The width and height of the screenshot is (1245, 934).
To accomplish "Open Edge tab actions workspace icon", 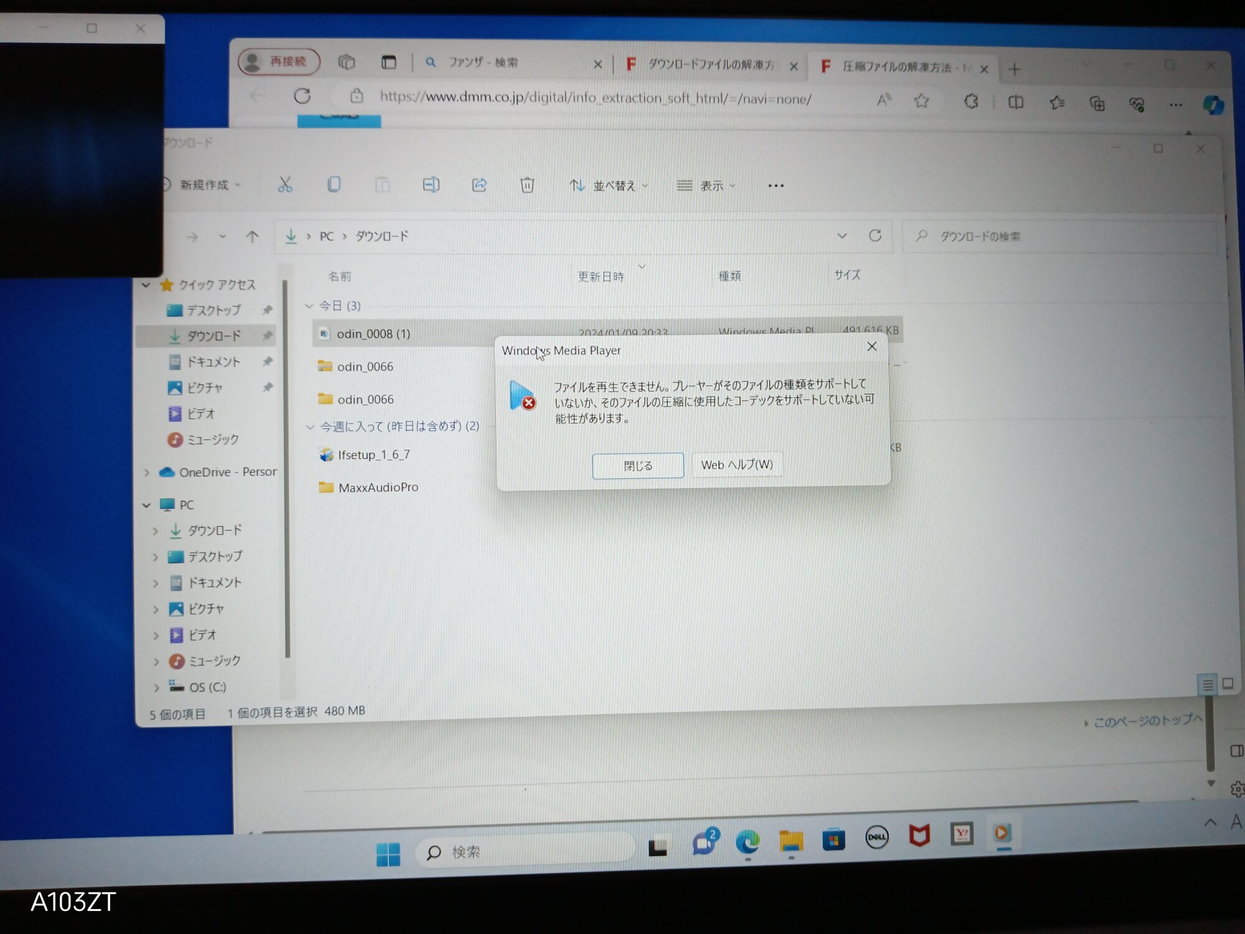I will 347,62.
